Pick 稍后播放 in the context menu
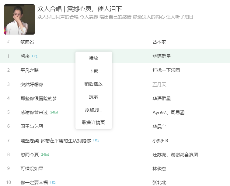Viewport: 230px width, 186px height. [x=93, y=84]
